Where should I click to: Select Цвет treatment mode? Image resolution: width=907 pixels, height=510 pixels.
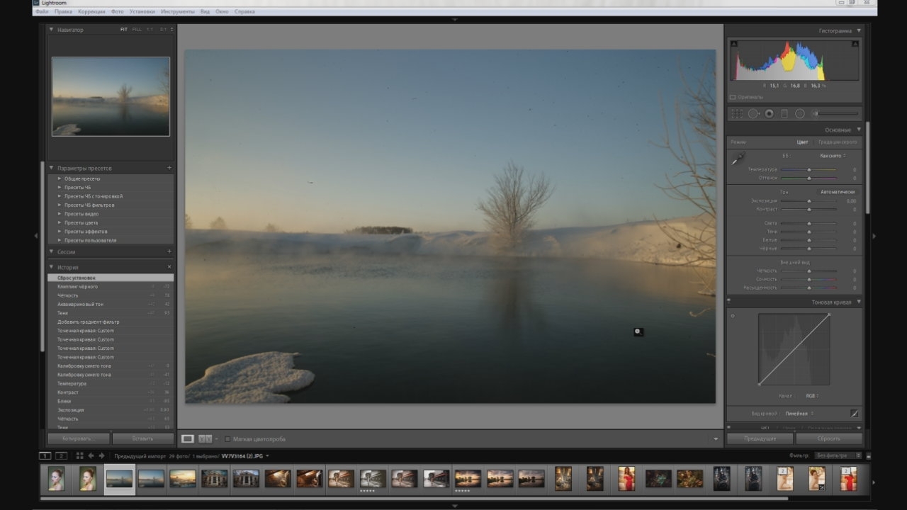802,142
